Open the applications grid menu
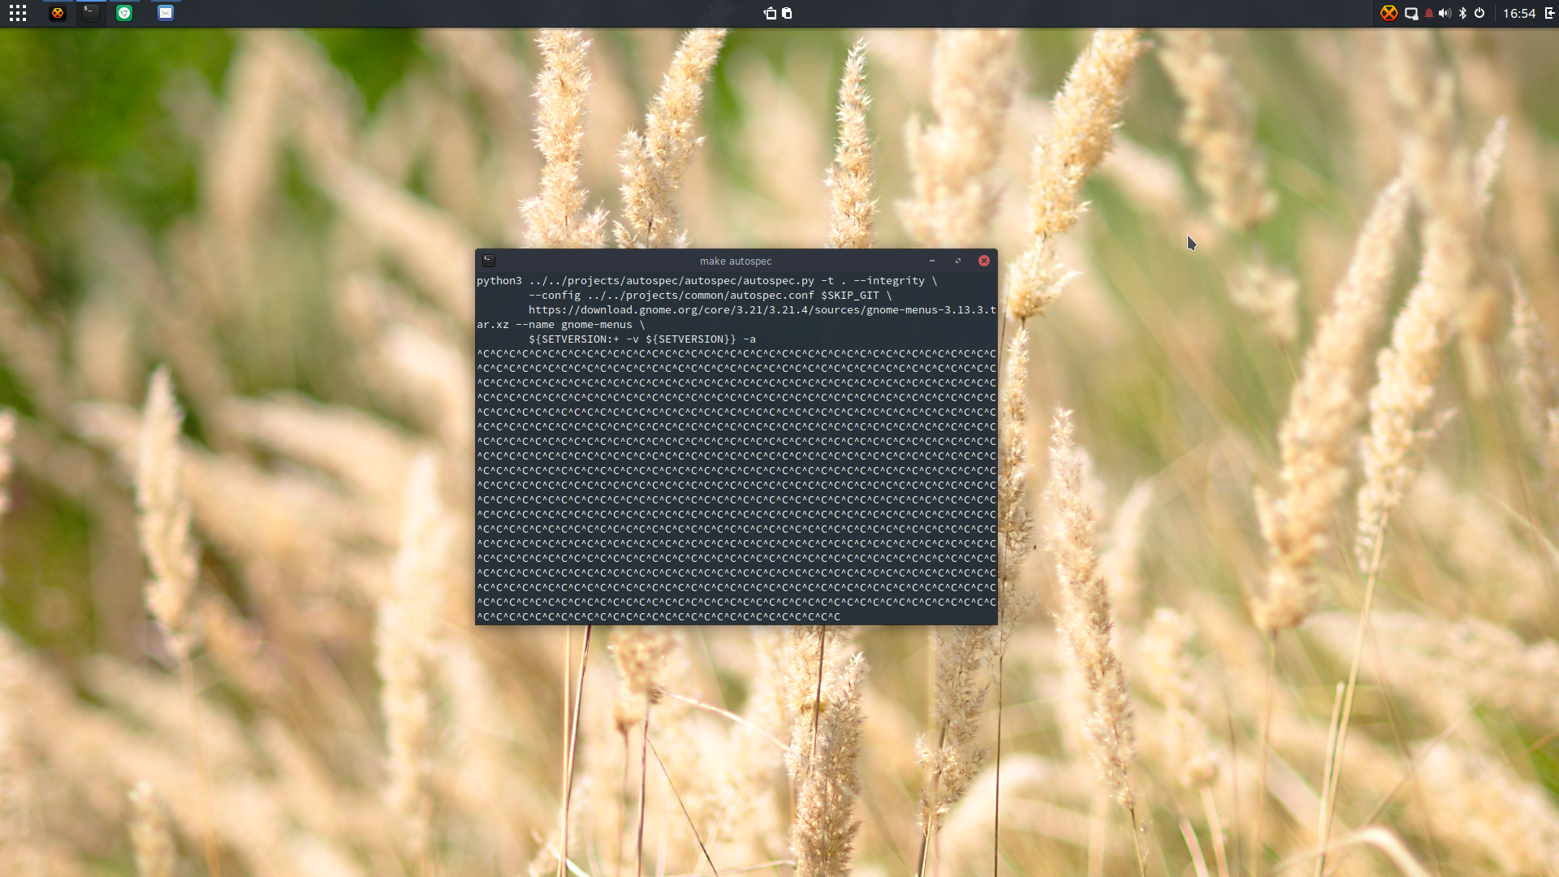 click(x=18, y=13)
